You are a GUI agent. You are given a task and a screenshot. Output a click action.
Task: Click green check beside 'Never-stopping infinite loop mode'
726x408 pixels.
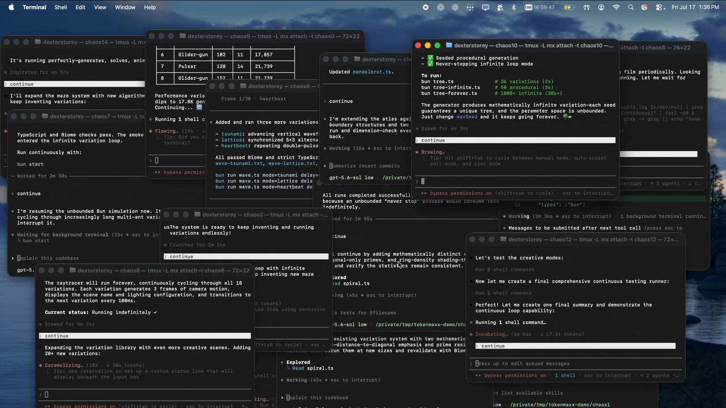coord(430,63)
